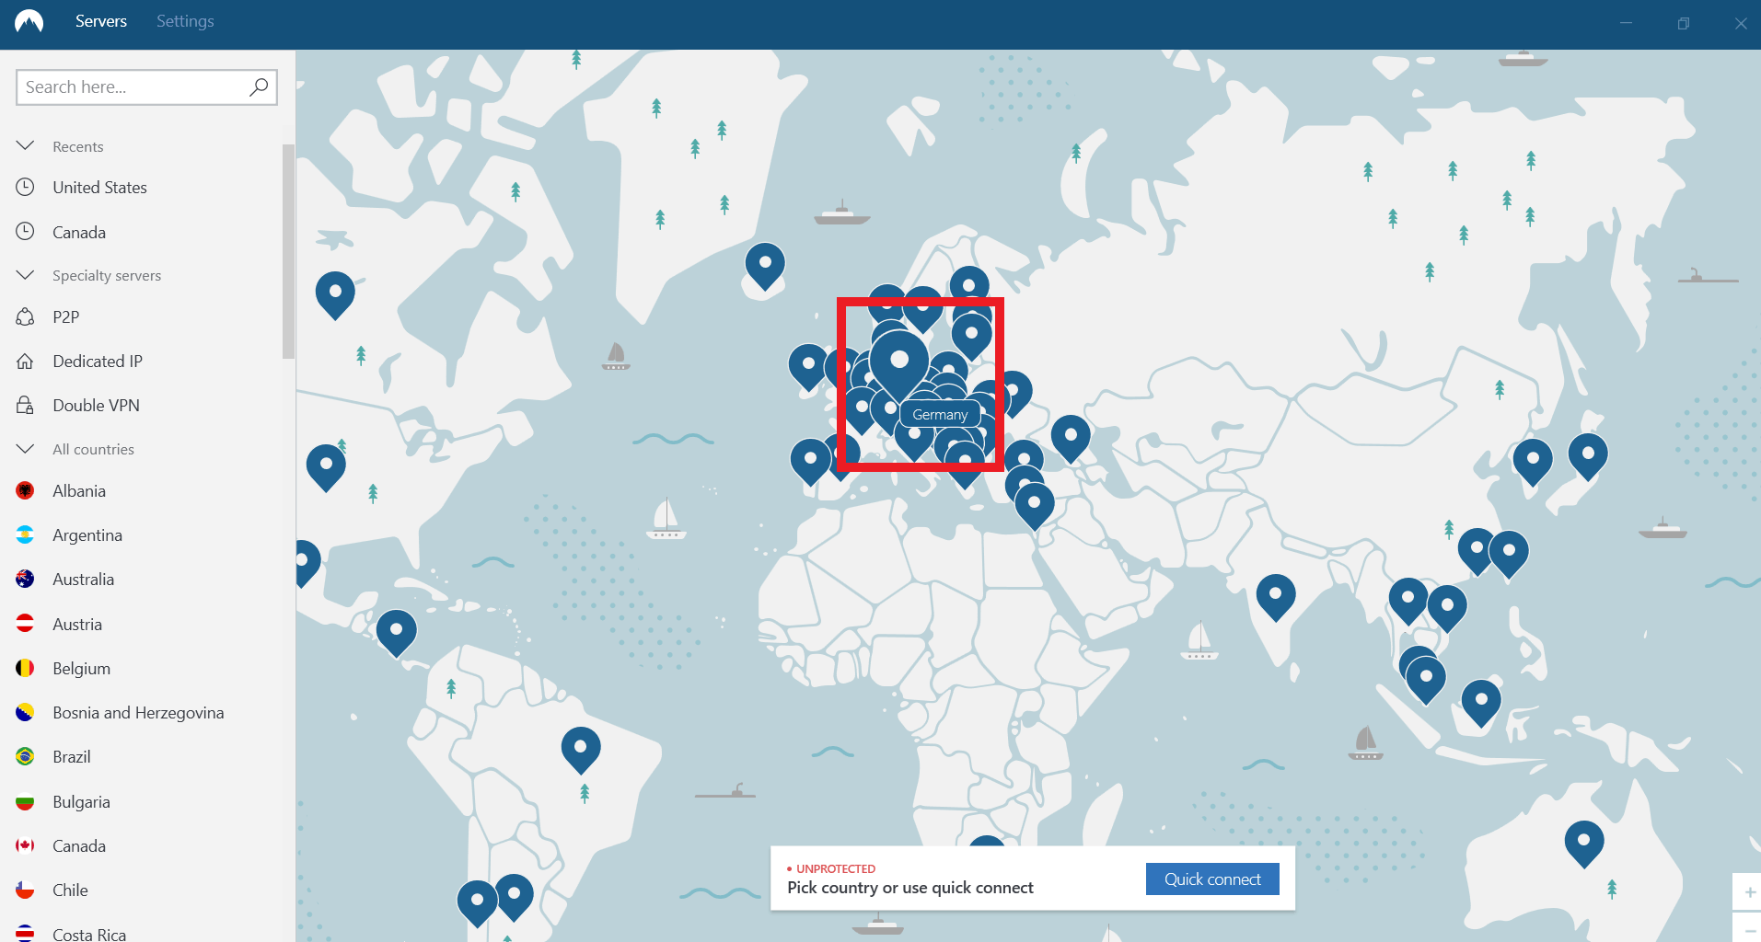Click the Australia flag icon

pyautogui.click(x=25, y=579)
